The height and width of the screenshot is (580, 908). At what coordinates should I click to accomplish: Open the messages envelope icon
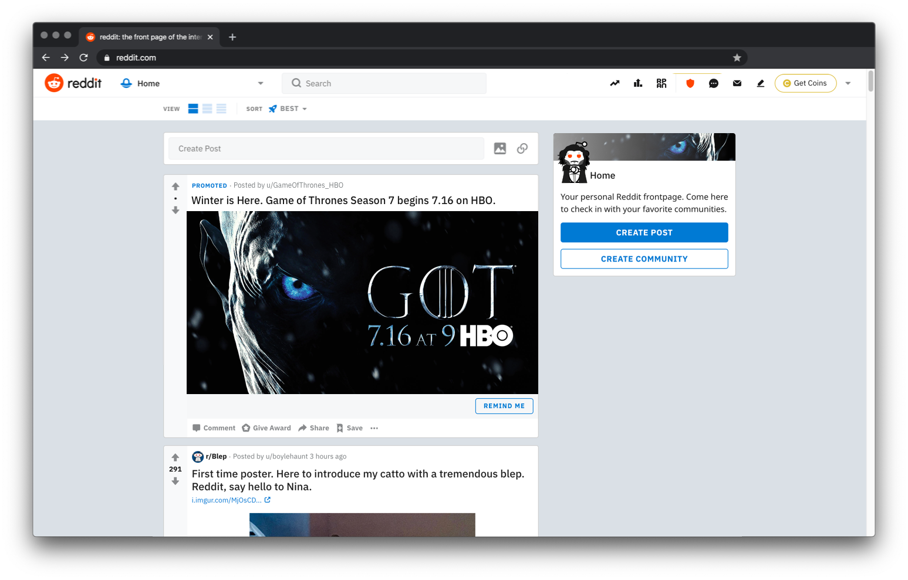[x=737, y=83]
